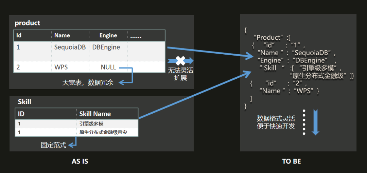This screenshot has width=367, height=173.
Task: Click the long arrow from Skill table
Action: point(195,95)
